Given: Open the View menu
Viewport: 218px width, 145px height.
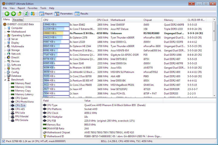Looking at the screenshot, I should point(12,8).
